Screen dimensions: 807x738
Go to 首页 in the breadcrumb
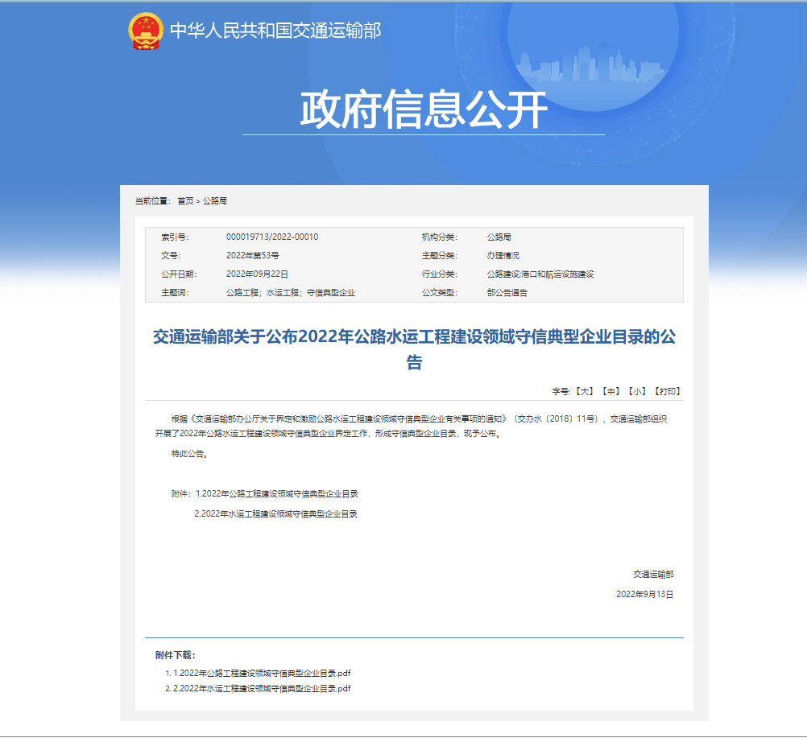point(185,200)
